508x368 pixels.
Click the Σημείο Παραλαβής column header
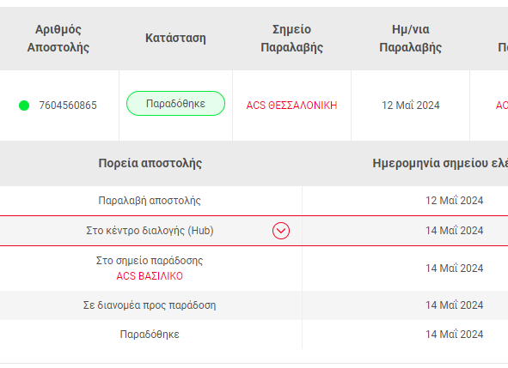291,39
